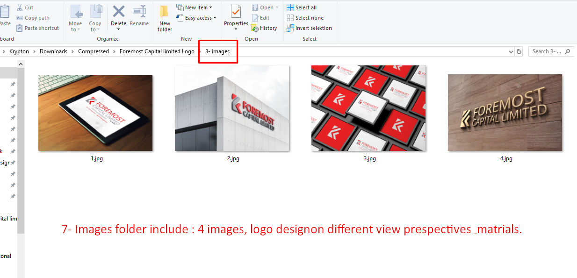Click the address bar refresh button
Viewport: 577px width, 278px height.
519,51
